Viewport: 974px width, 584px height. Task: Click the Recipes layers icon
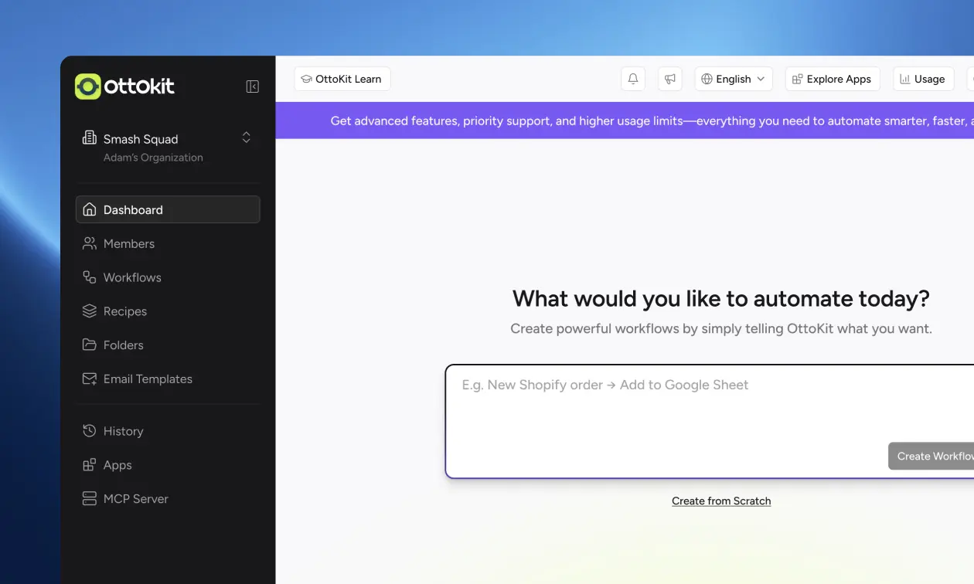90,311
